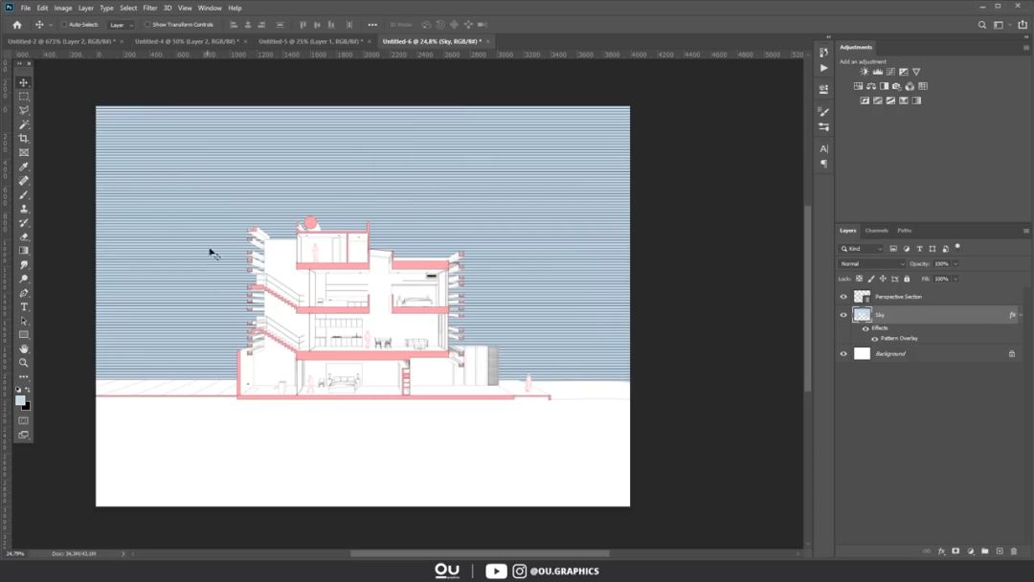
Task: Enable Show Transform Controls checkbox
Action: pyautogui.click(x=147, y=25)
